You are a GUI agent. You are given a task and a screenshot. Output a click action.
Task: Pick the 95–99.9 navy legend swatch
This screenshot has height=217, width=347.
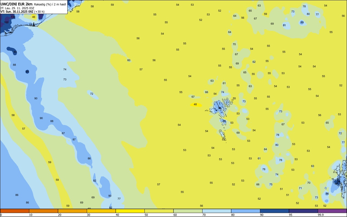click(x=303, y=211)
